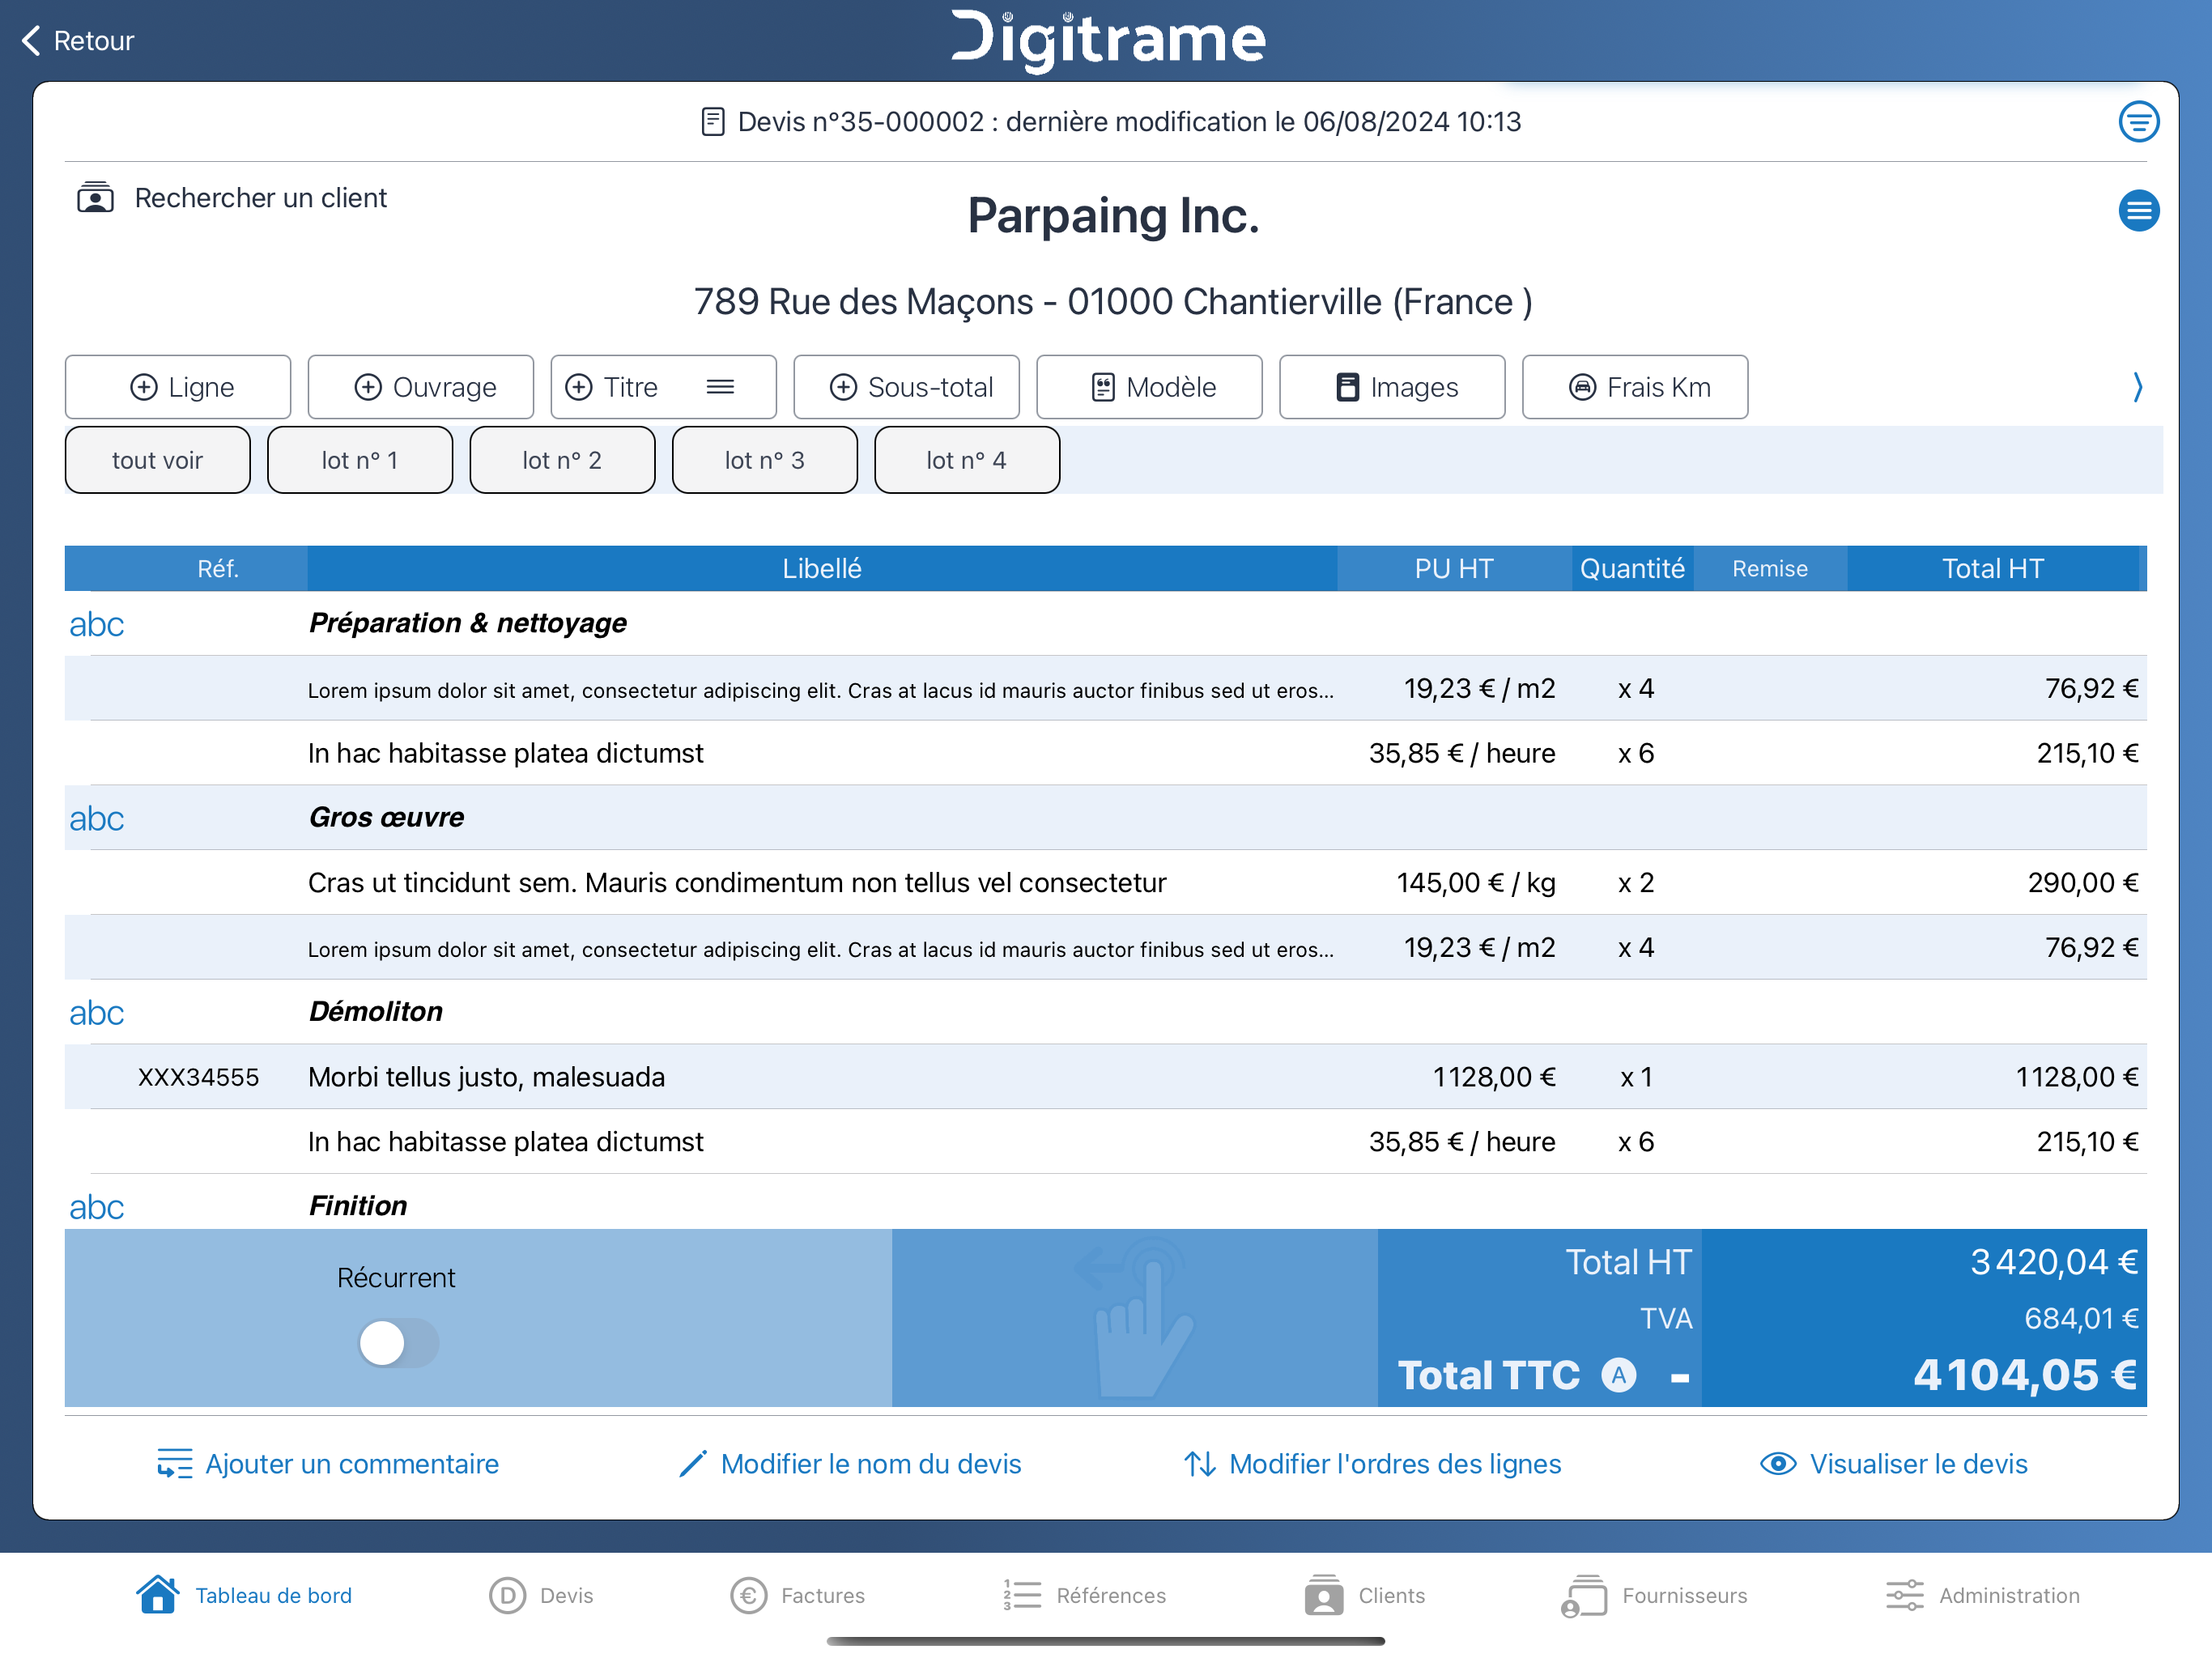Click abc icon of Démoliton
This screenshot has height=1658, width=2212.
point(96,1012)
